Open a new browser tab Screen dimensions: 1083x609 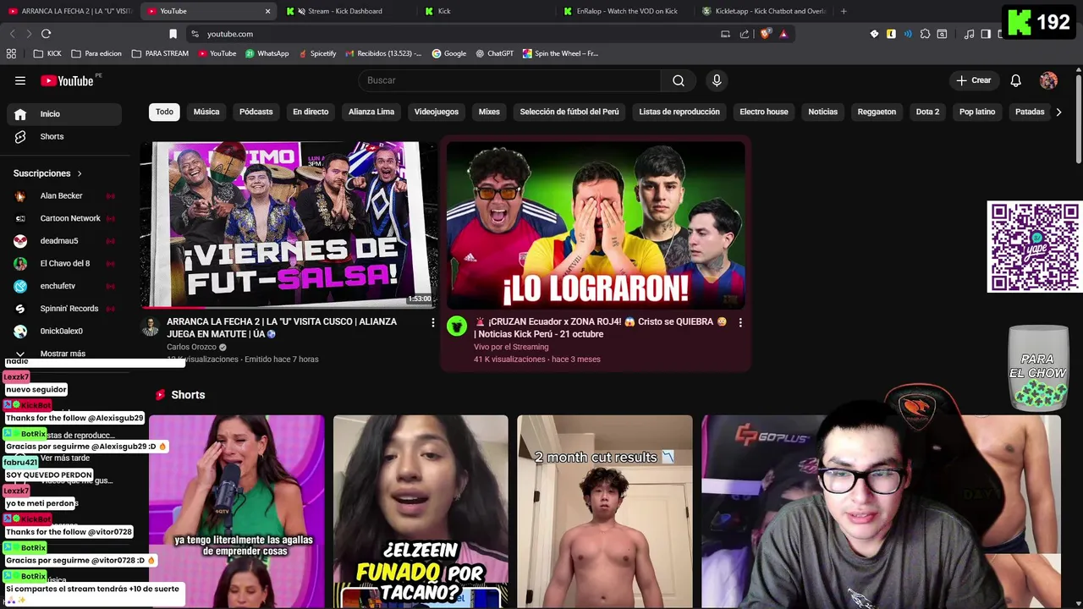[844, 11]
